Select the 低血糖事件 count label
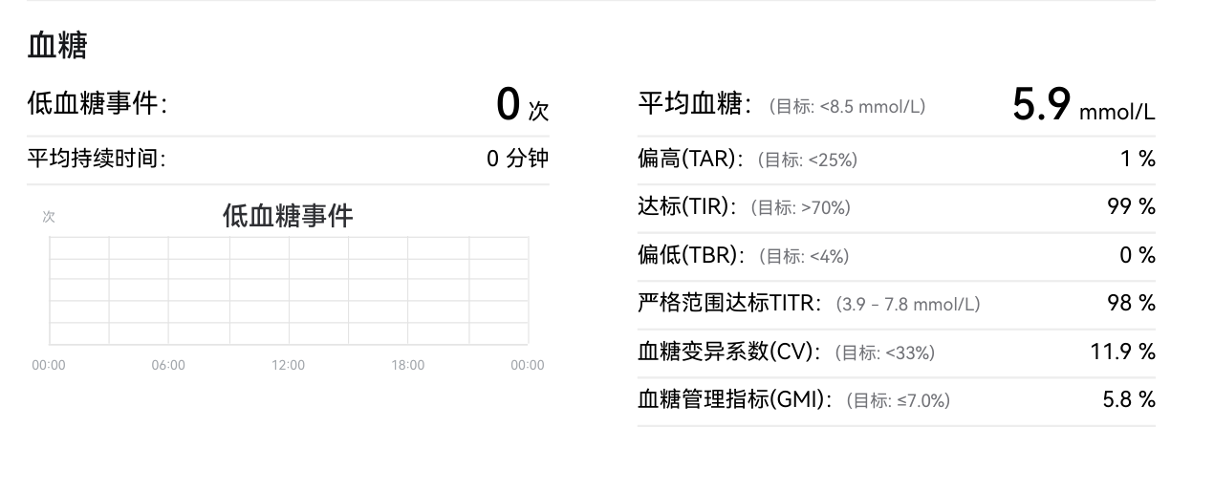 pos(98,104)
